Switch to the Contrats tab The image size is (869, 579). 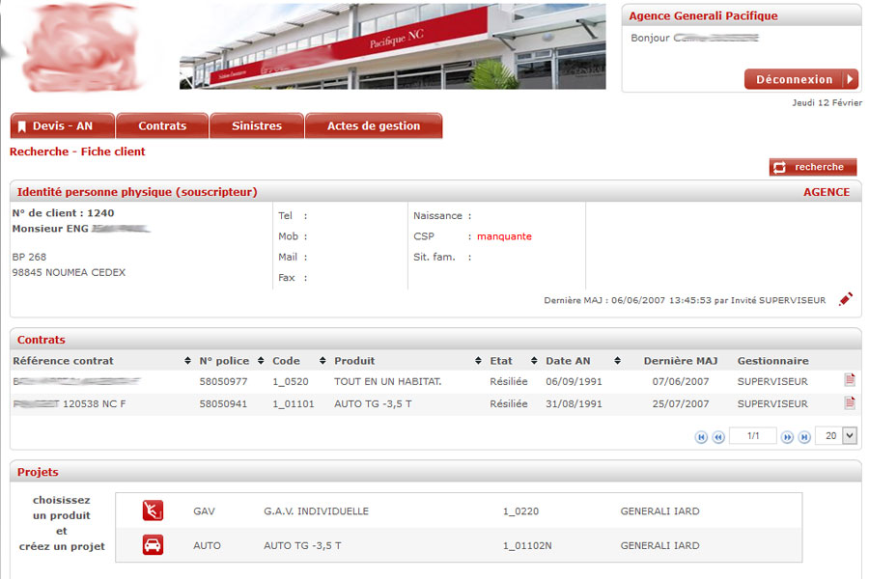162,125
